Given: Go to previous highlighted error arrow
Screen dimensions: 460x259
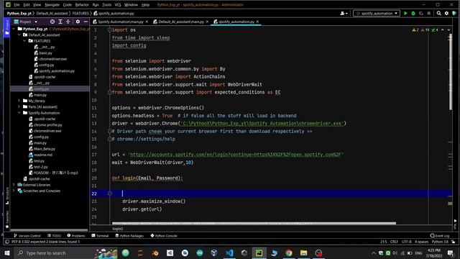Looking at the screenshot, I should [443, 30].
